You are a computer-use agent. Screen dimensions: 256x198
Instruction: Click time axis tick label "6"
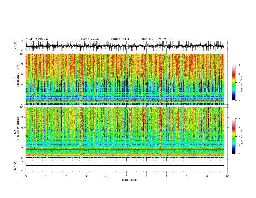pos(147,176)
